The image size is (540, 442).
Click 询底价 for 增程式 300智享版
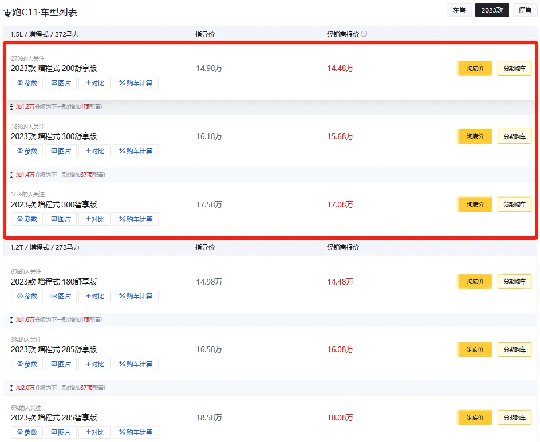pos(475,204)
